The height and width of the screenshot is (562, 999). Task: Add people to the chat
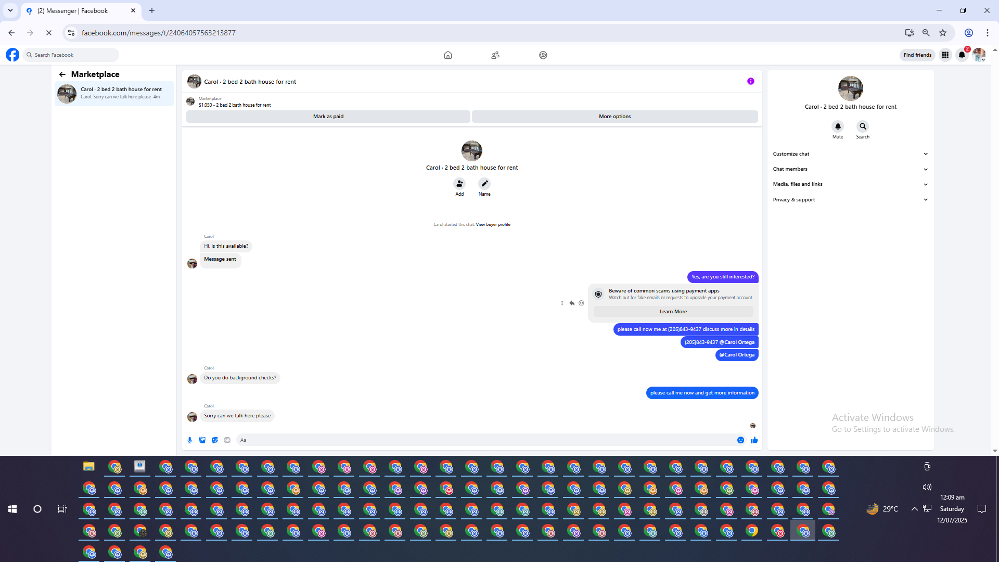tap(459, 184)
